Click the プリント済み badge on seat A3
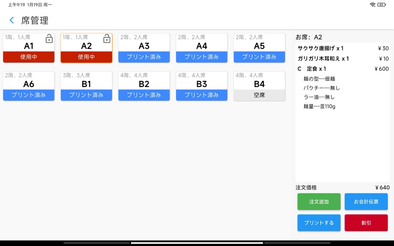This screenshot has width=394, height=246. (x=144, y=57)
